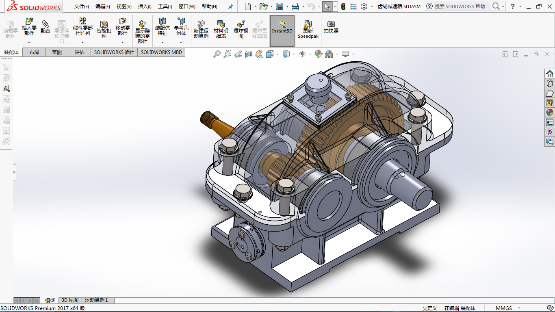Open SOLIDWORKS Resources home icon in task pane

tap(550, 74)
